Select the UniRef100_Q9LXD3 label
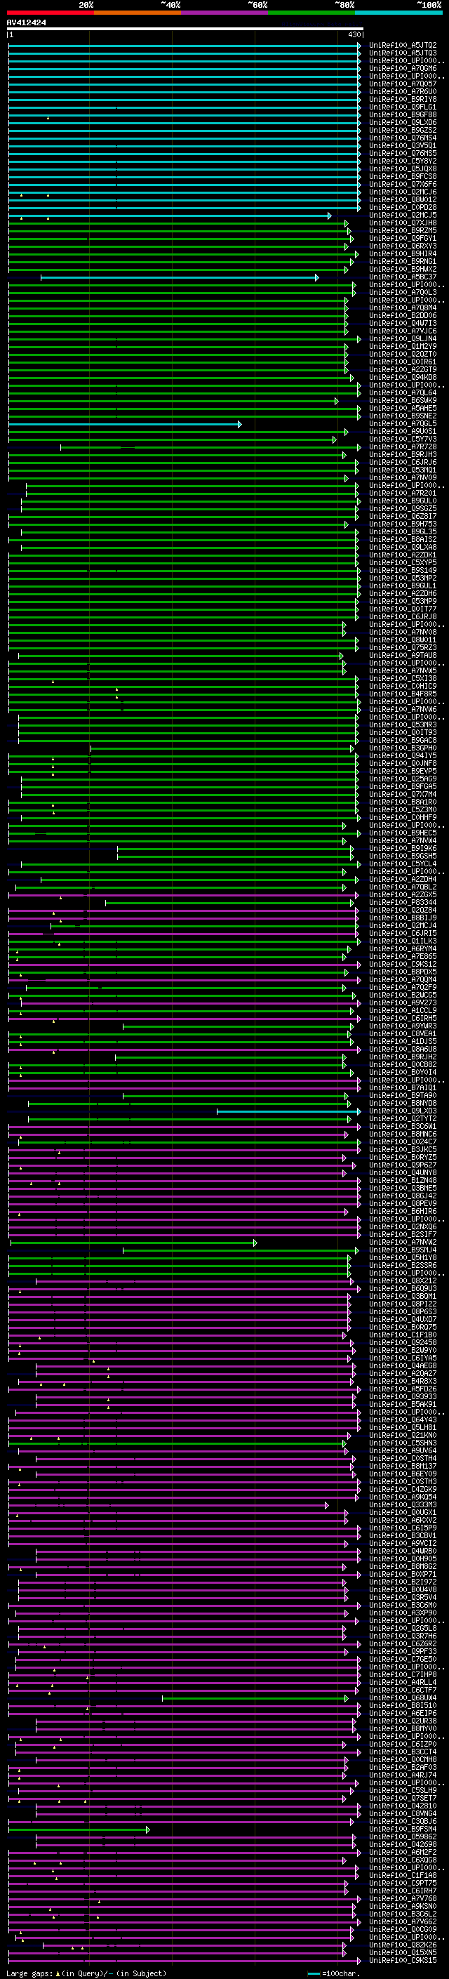The image size is (449, 1979). [x=403, y=1111]
